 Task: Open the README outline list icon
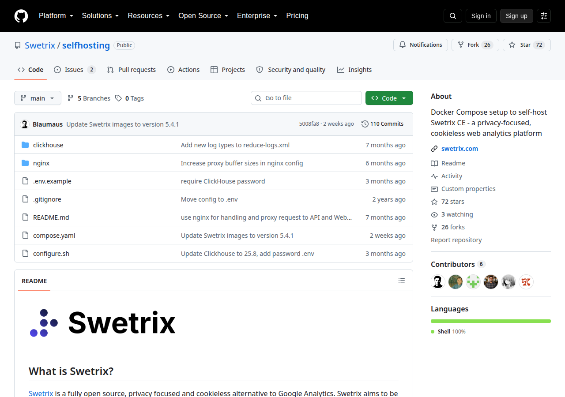(402, 281)
